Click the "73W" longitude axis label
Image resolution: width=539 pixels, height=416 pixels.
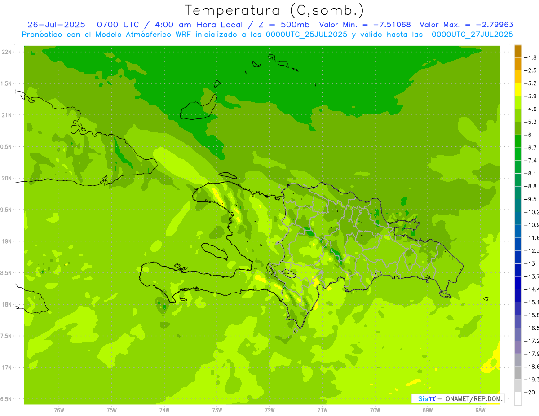(x=217, y=410)
